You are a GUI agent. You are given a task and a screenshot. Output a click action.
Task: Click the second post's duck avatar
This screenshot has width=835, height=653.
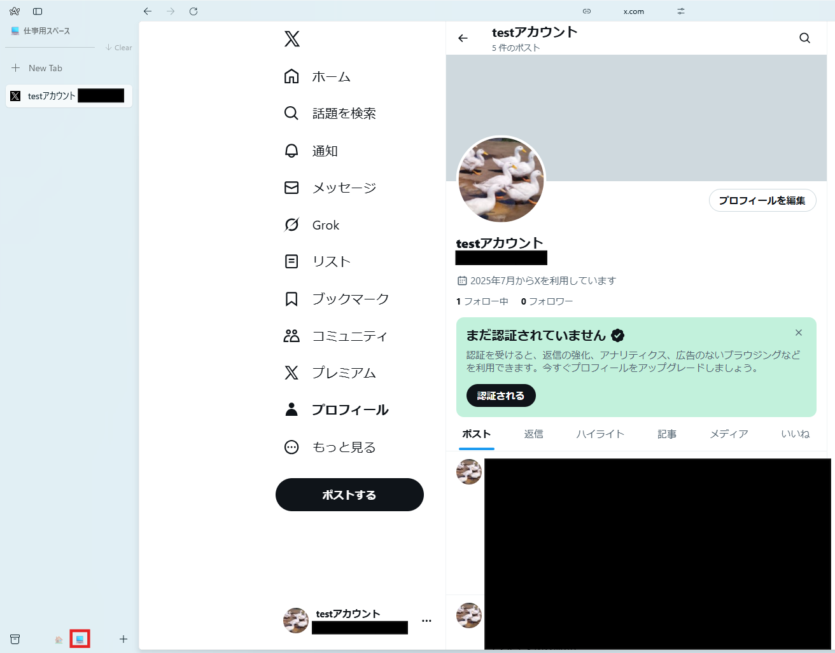click(469, 615)
